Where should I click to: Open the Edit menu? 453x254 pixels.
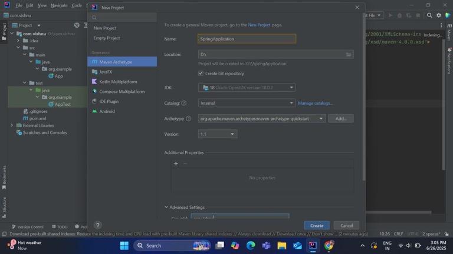(x=29, y=5)
